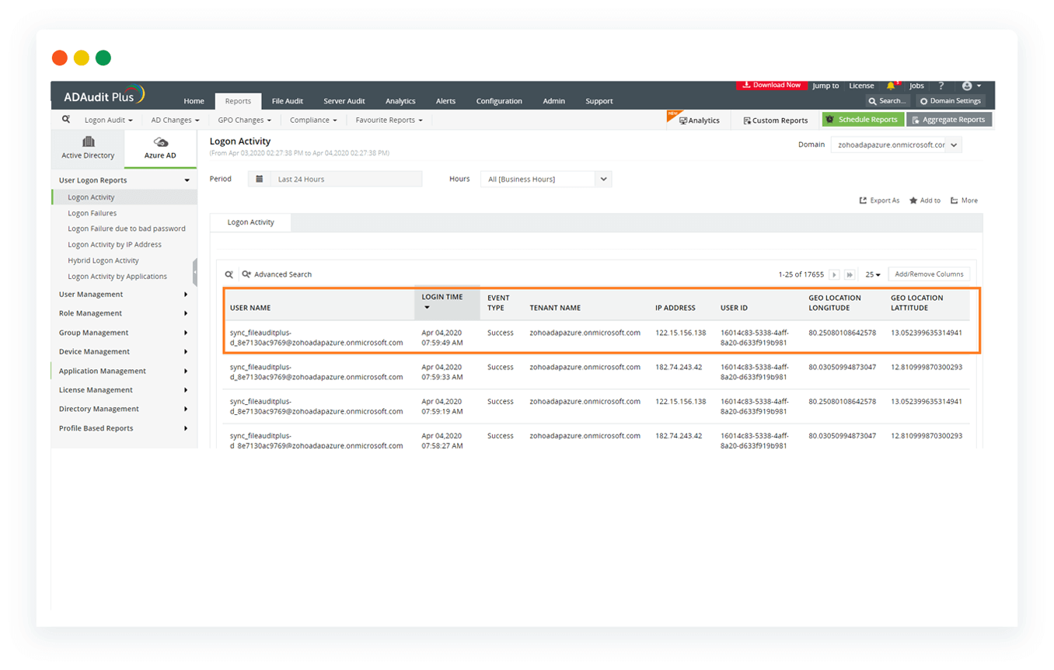The height and width of the screenshot is (670, 1054).
Task: Open the More options icon
Action: [955, 201]
